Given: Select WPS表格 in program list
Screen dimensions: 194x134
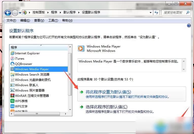Looking at the screenshot, I should point(21,101).
